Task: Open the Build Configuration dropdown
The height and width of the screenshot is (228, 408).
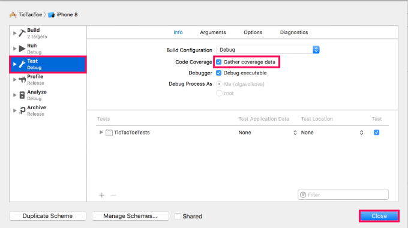Action: pos(268,50)
